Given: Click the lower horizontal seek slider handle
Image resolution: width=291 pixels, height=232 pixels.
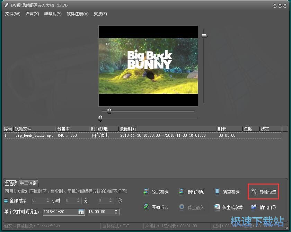Looking at the screenshot, I should [100, 118].
